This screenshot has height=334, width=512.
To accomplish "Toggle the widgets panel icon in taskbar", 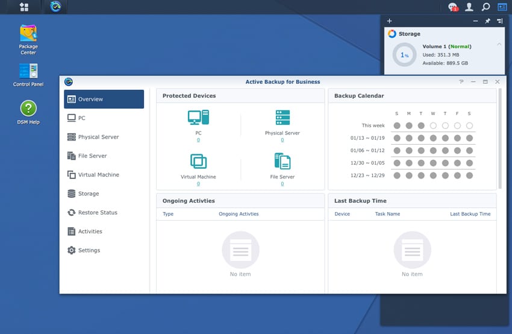I will [502, 7].
